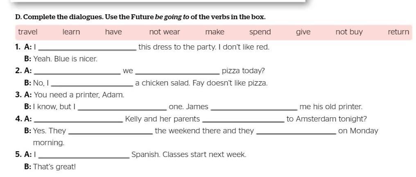The width and height of the screenshot is (416, 177).
Task: Click the blank before 'me his old printer'
Action: coord(254,107)
